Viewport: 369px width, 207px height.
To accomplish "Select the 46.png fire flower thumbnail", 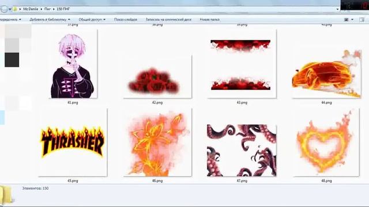I will coord(157,142).
